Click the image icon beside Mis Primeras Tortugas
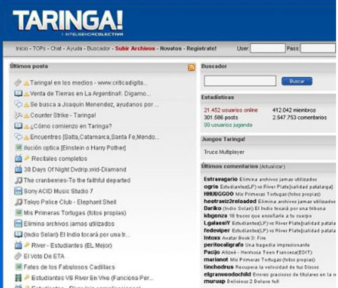 [x=18, y=213]
